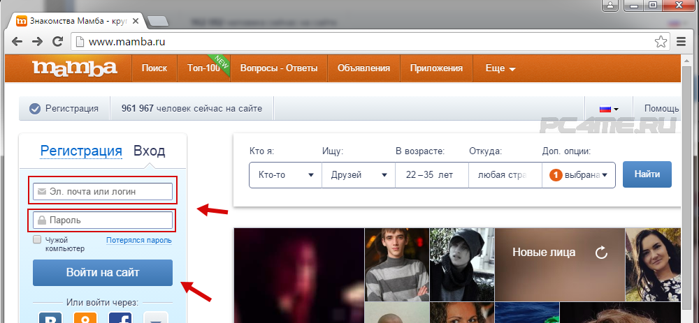Click the "Эл. почта или логин" field

[102, 191]
